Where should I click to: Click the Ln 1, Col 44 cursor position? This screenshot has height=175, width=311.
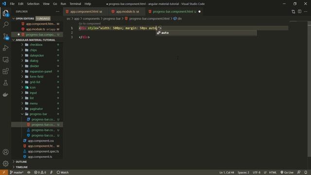pos(227,173)
